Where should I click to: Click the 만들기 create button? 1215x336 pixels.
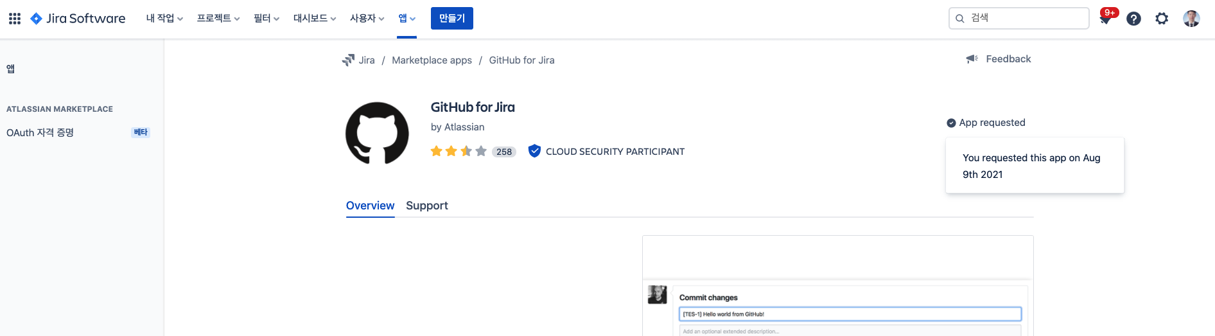[452, 19]
